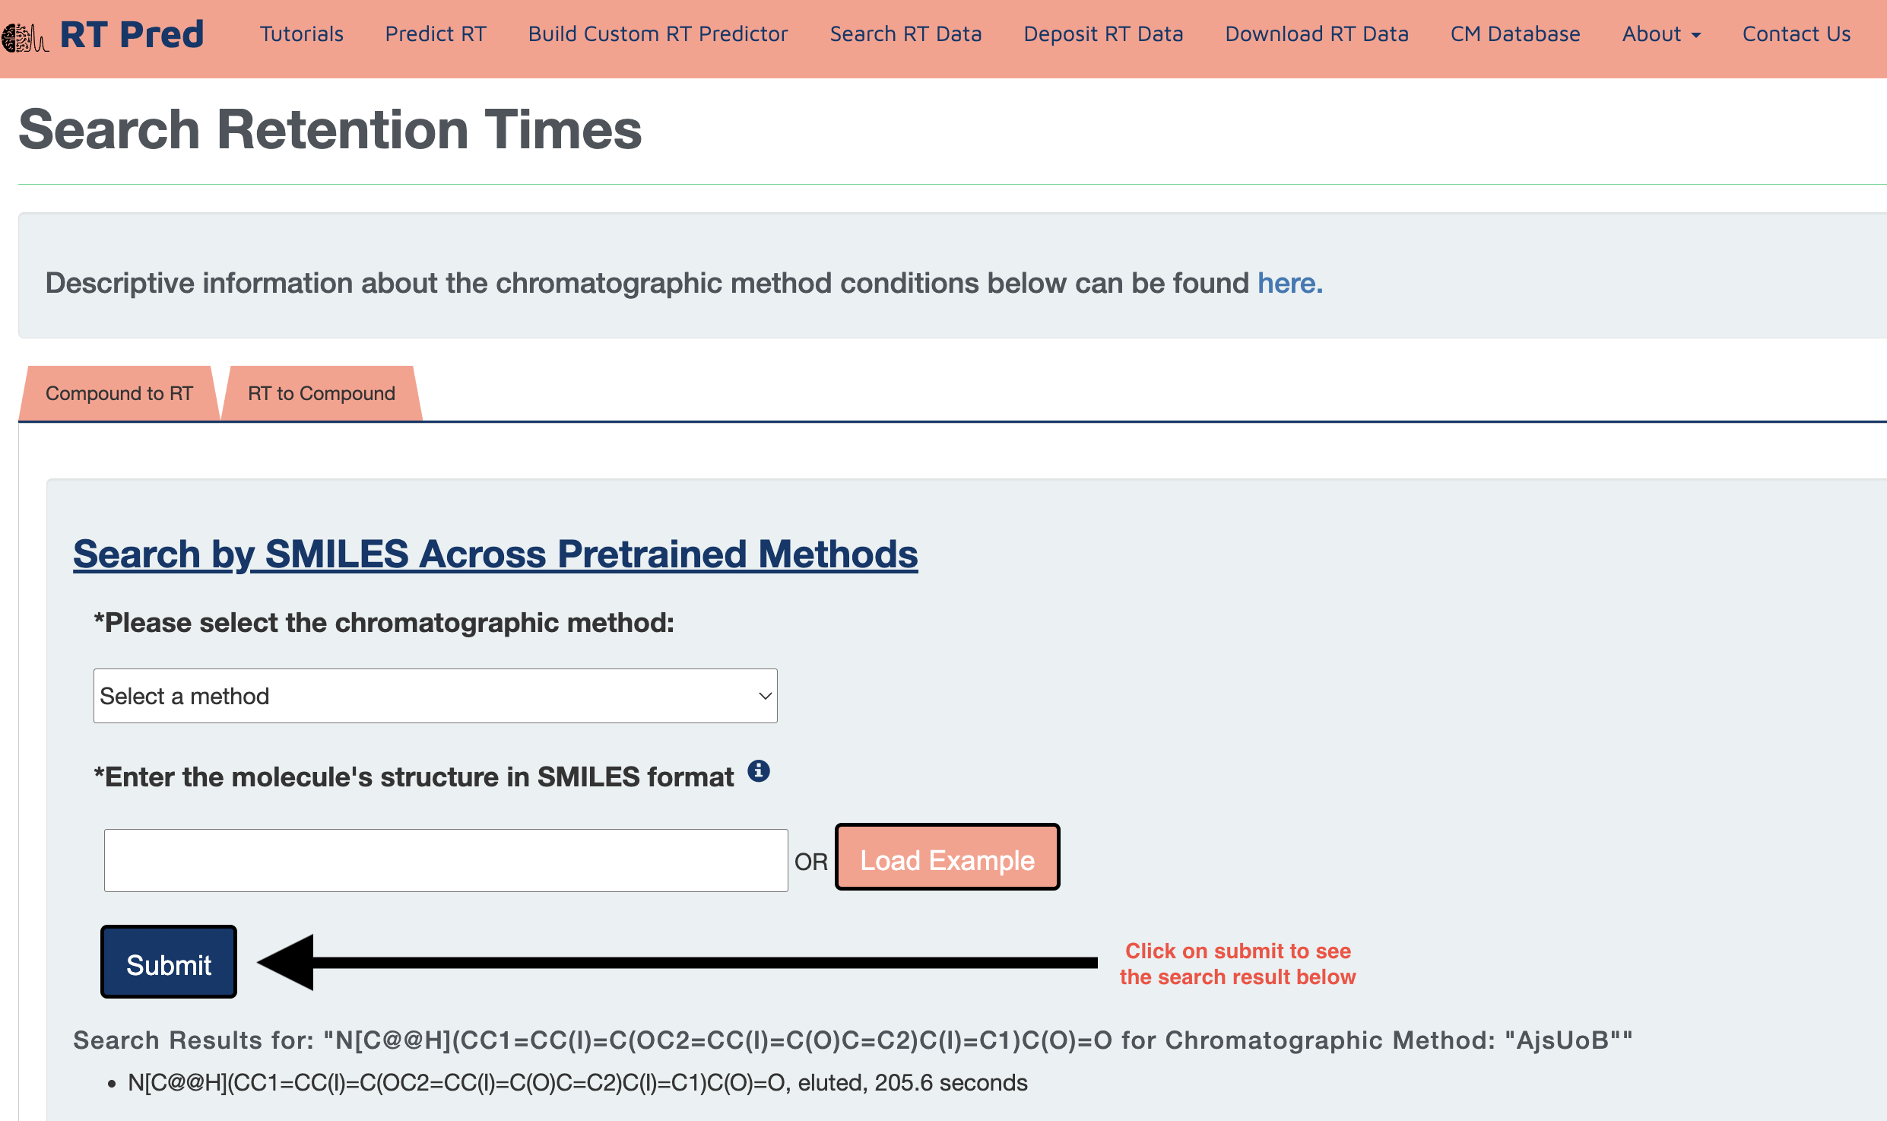
Task: Click the SMILES format info icon
Action: (x=758, y=771)
